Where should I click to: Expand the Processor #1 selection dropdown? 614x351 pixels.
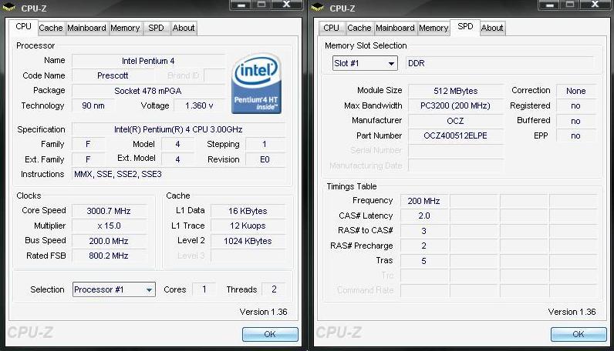[114, 289]
